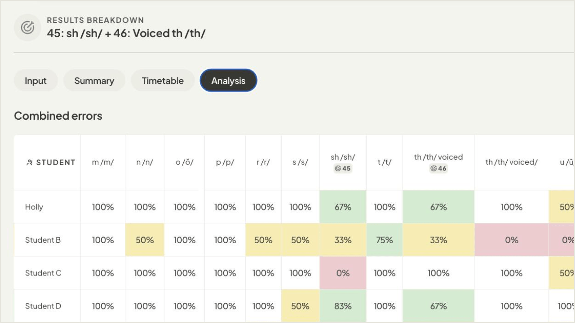The height and width of the screenshot is (323, 575).
Task: Open the Timetable tab
Action: (163, 81)
